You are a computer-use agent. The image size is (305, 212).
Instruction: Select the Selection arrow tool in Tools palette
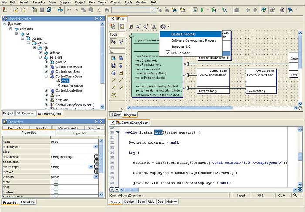point(113,42)
